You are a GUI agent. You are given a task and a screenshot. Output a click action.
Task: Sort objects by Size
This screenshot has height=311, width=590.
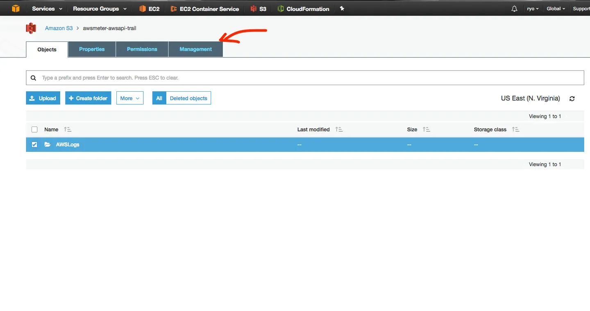pyautogui.click(x=427, y=129)
